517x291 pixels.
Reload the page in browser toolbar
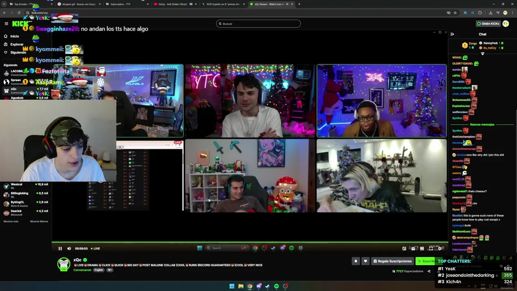point(19,13)
